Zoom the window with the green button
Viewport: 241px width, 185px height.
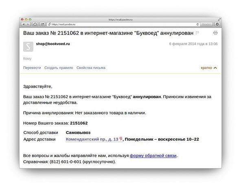tap(30, 19)
